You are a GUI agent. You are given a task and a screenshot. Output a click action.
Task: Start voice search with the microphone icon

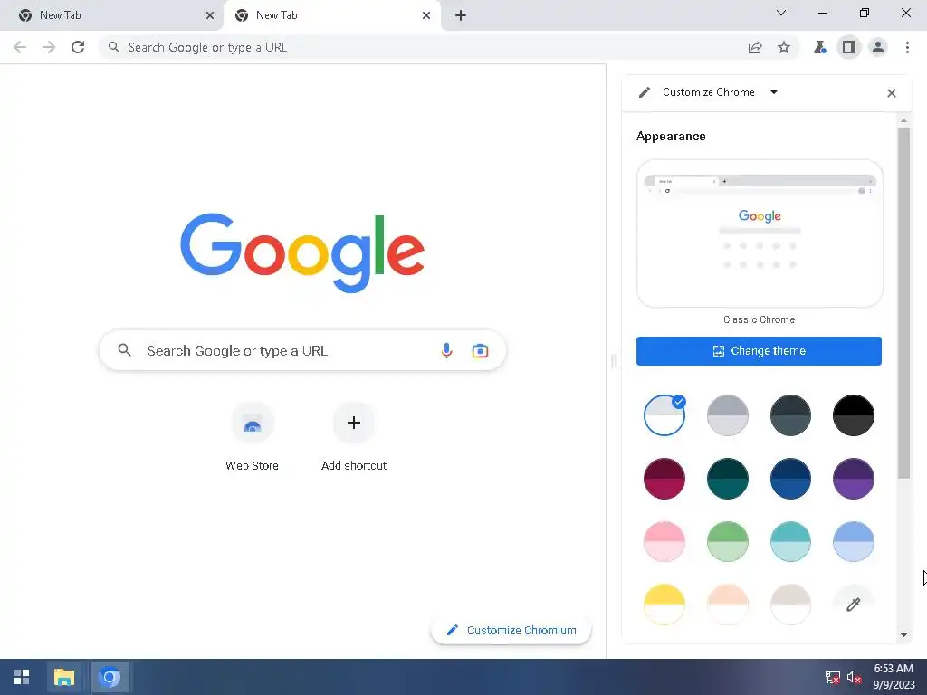pos(446,350)
